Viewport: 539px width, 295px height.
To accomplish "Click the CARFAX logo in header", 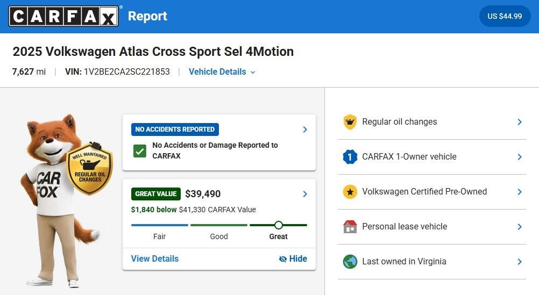I will [63, 16].
